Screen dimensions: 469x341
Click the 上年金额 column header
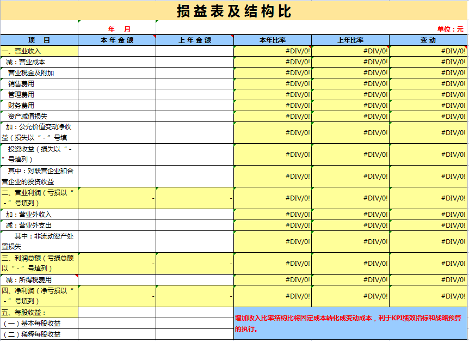194,40
